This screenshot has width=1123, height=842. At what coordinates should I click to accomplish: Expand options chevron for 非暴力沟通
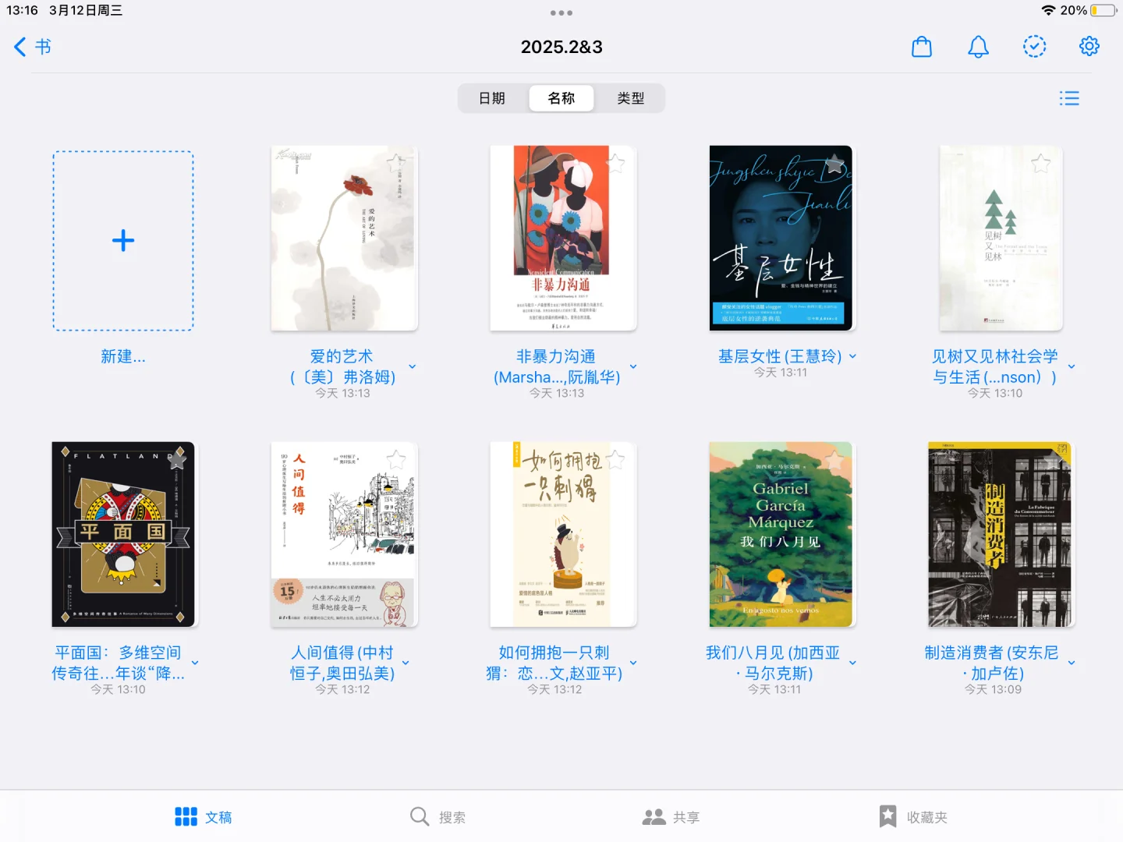click(633, 366)
